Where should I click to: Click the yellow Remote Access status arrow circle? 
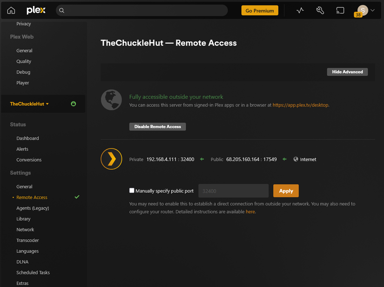click(111, 159)
